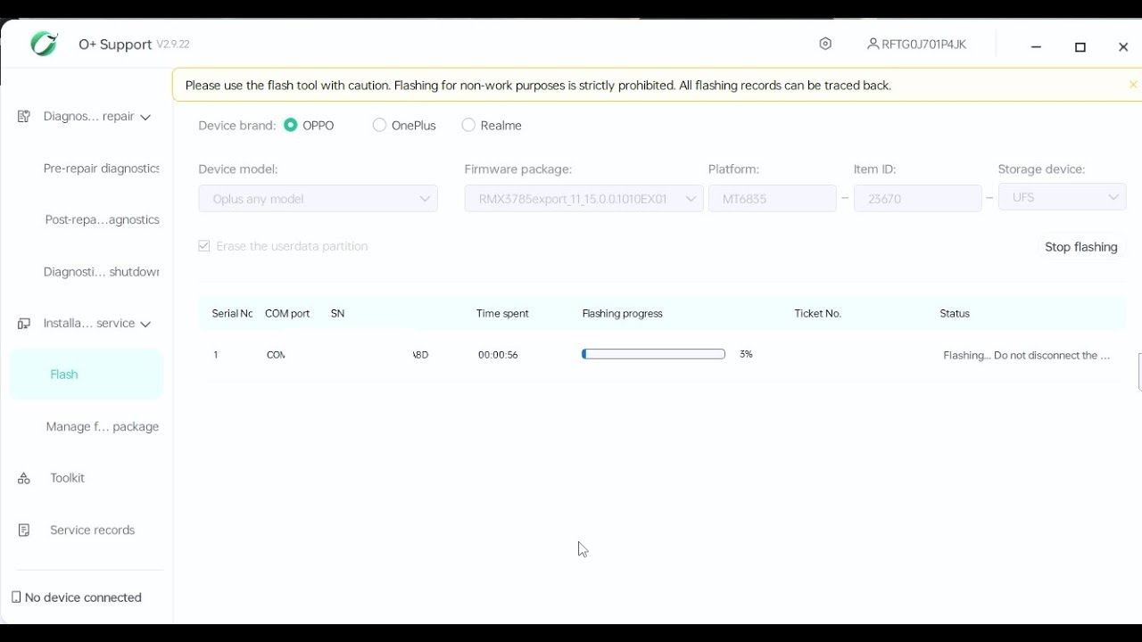Click the flashing progress bar at 3%

click(653, 354)
